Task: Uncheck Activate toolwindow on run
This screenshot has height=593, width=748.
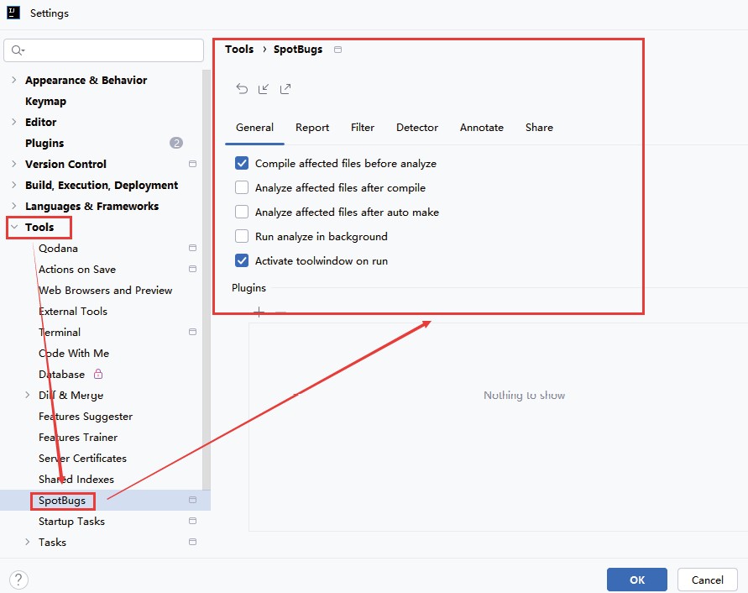Action: 242,260
